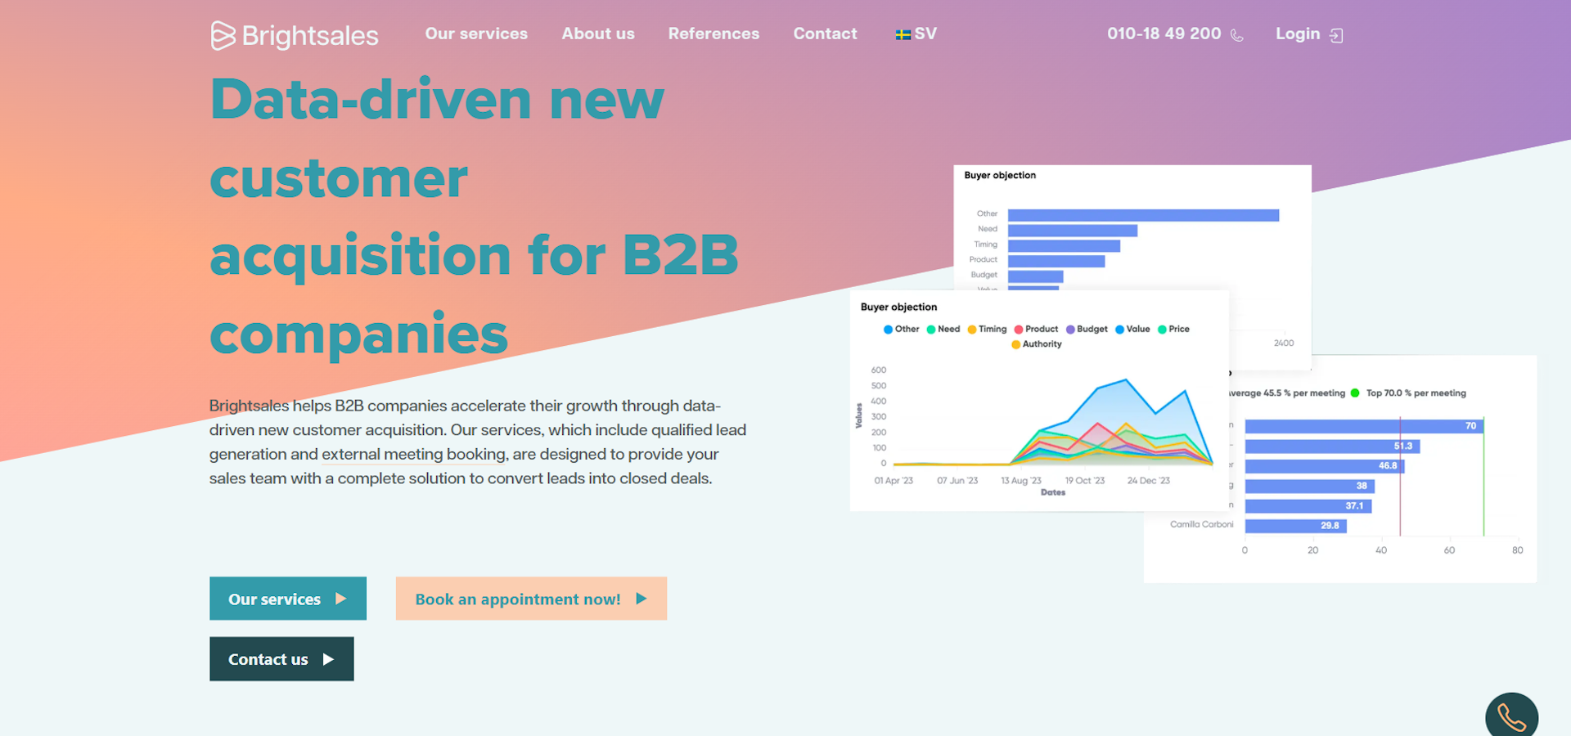This screenshot has height=736, width=1571.
Task: Click Book an appointment now! button
Action: [531, 599]
